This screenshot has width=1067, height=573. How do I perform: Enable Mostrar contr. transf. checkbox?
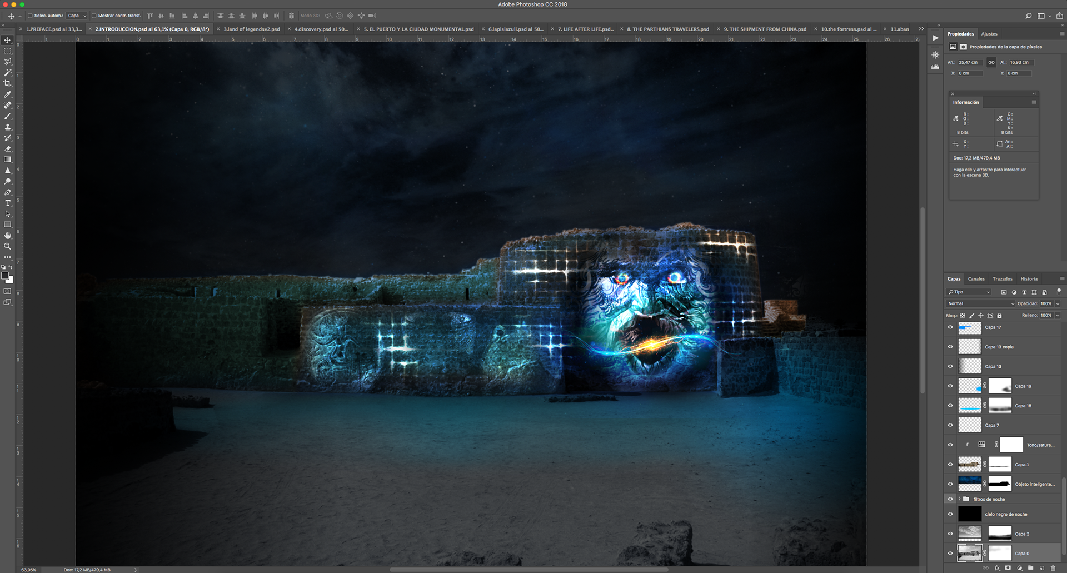pos(94,16)
